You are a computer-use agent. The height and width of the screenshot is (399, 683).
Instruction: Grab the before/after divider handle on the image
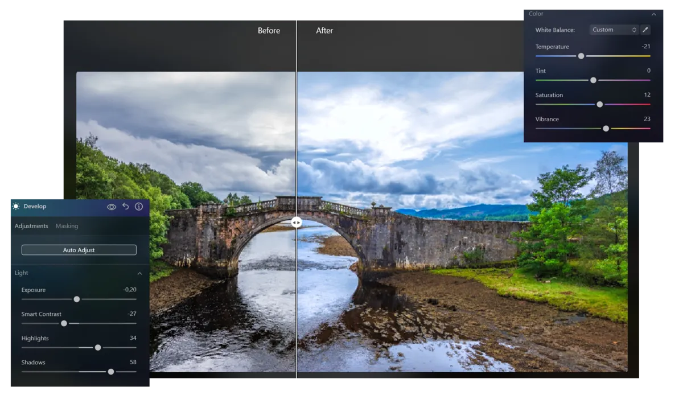click(x=296, y=222)
